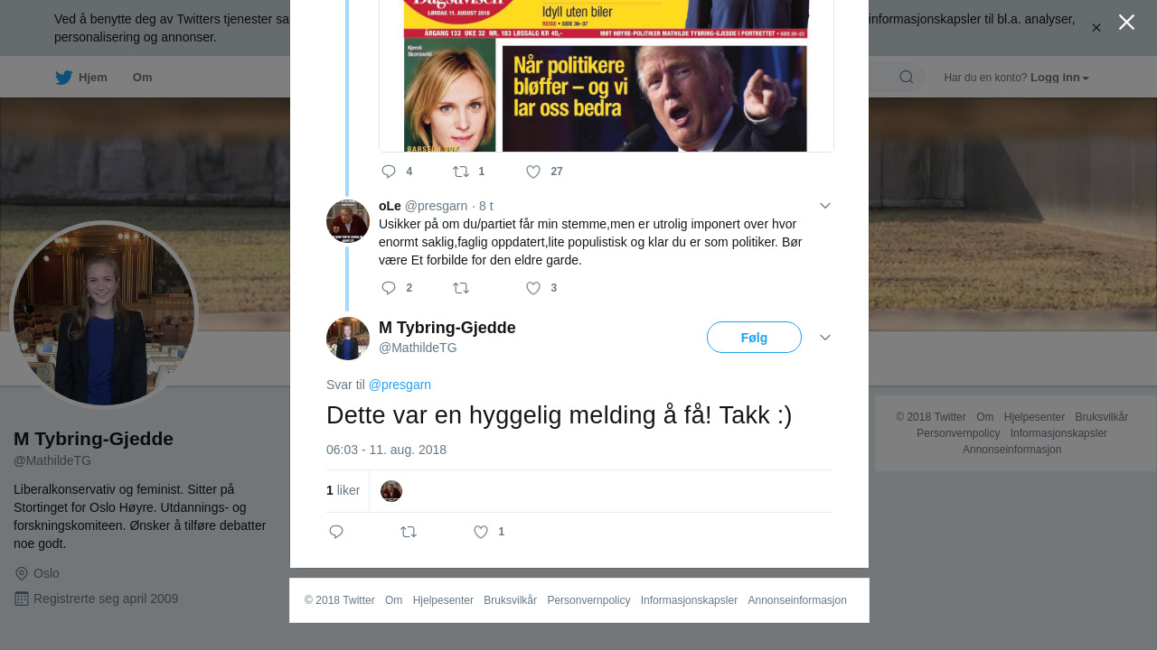
Task: Reply to the oLe tweet
Action: coord(389,288)
